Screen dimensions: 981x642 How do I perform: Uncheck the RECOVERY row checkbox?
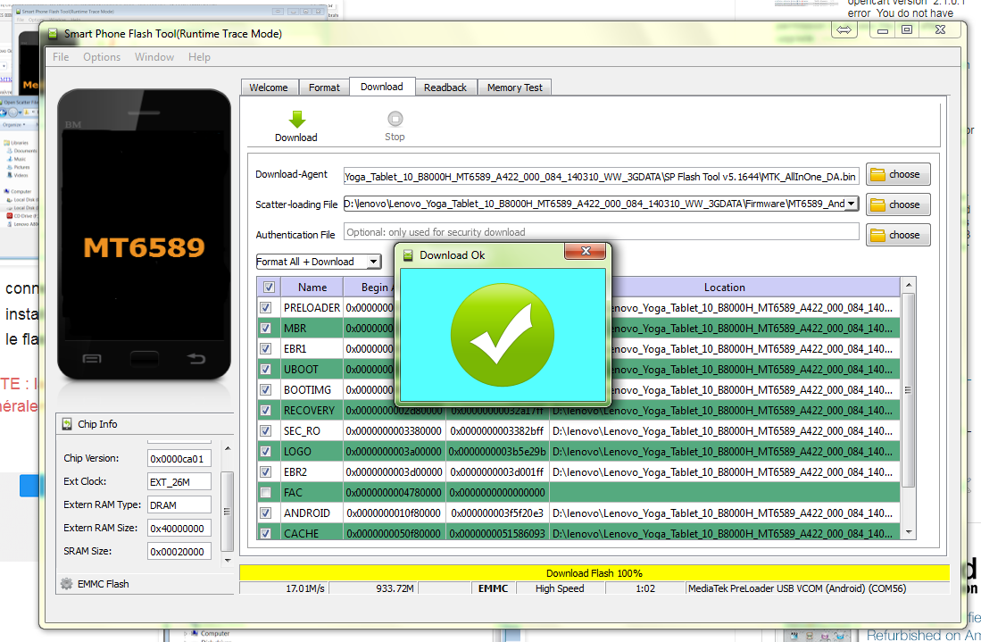266,411
